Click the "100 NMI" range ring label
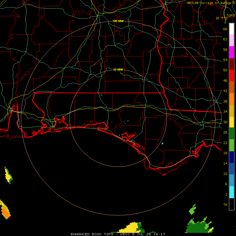Viewport: 236px width, 236px height. (118, 21)
